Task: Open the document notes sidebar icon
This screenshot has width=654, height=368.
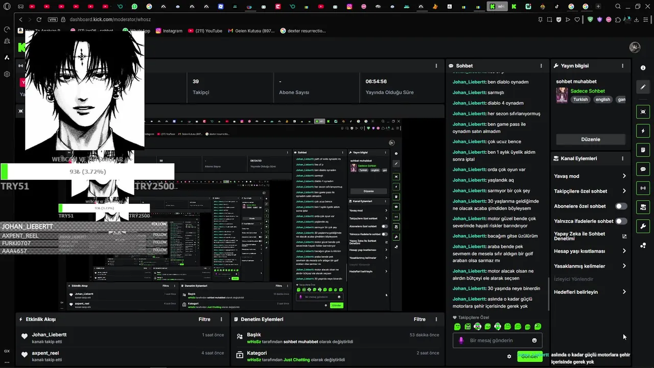Action: tap(643, 150)
